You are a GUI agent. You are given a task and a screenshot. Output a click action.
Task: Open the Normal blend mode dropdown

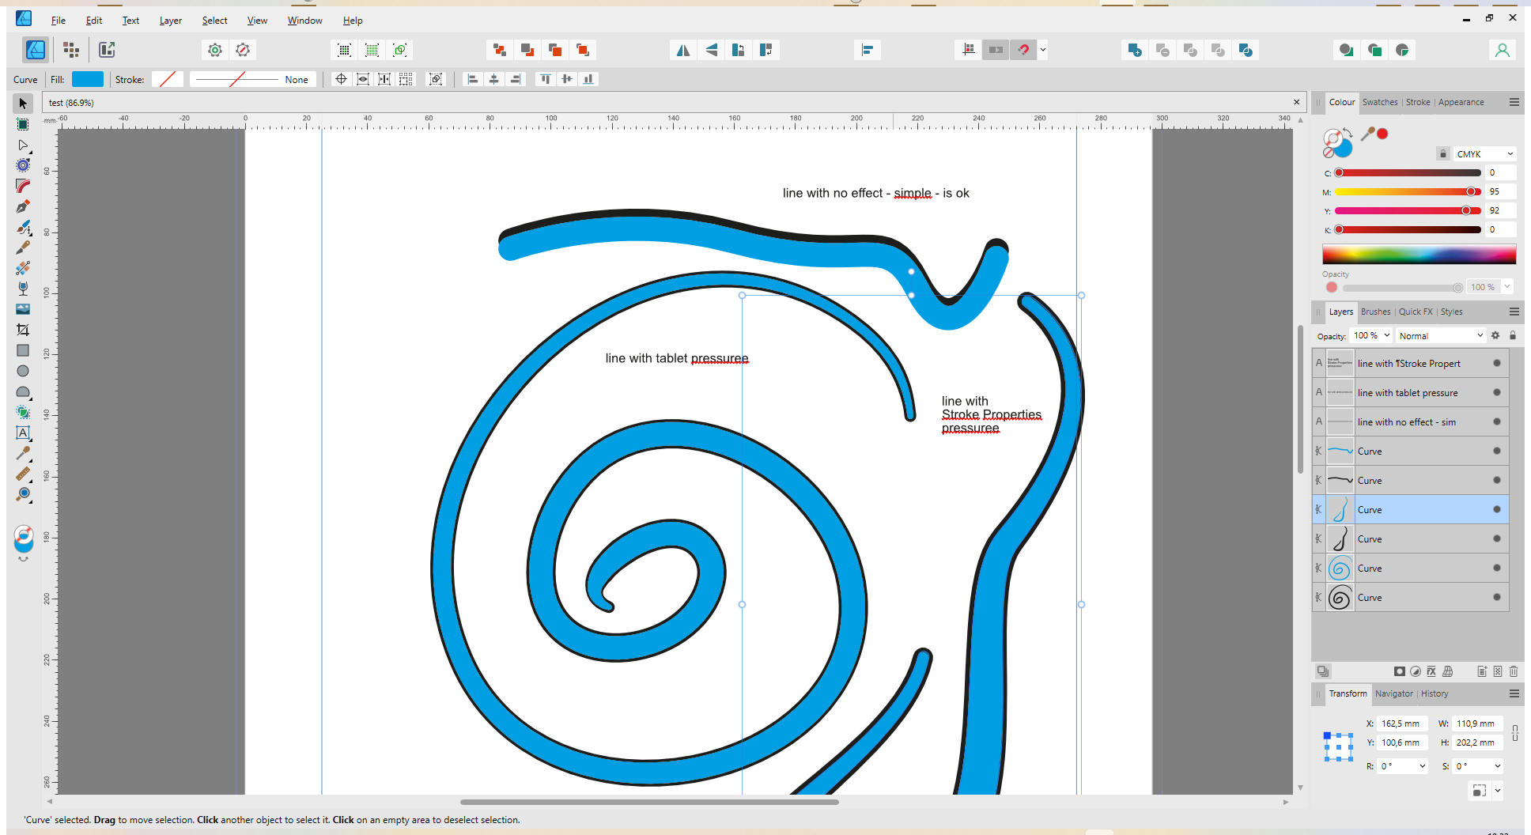coord(1440,335)
